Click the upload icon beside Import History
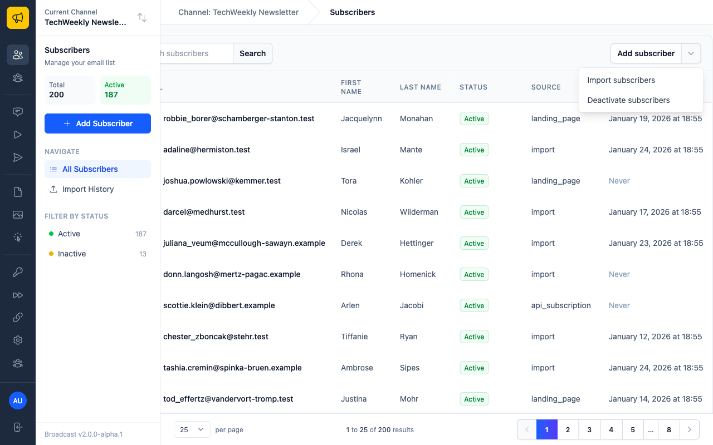This screenshot has height=445, width=713. 53,189
